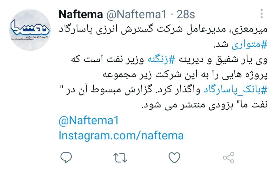Open the #متواری hashtag

coord(250,45)
